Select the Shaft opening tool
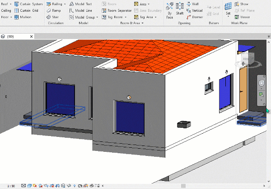 pyautogui.click(x=180, y=9)
